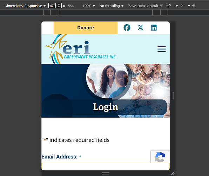Open the dropdown arrow after the eyedropper icon
Viewport: 209px width, 176px height.
point(189,6)
